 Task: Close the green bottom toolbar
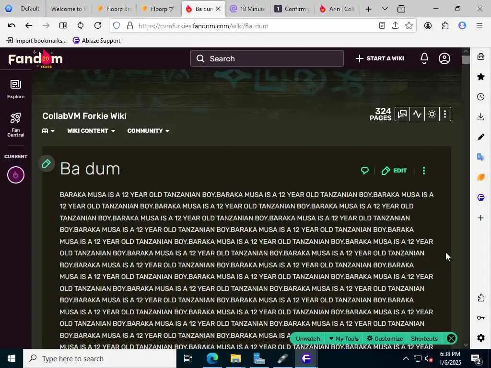(x=451, y=338)
